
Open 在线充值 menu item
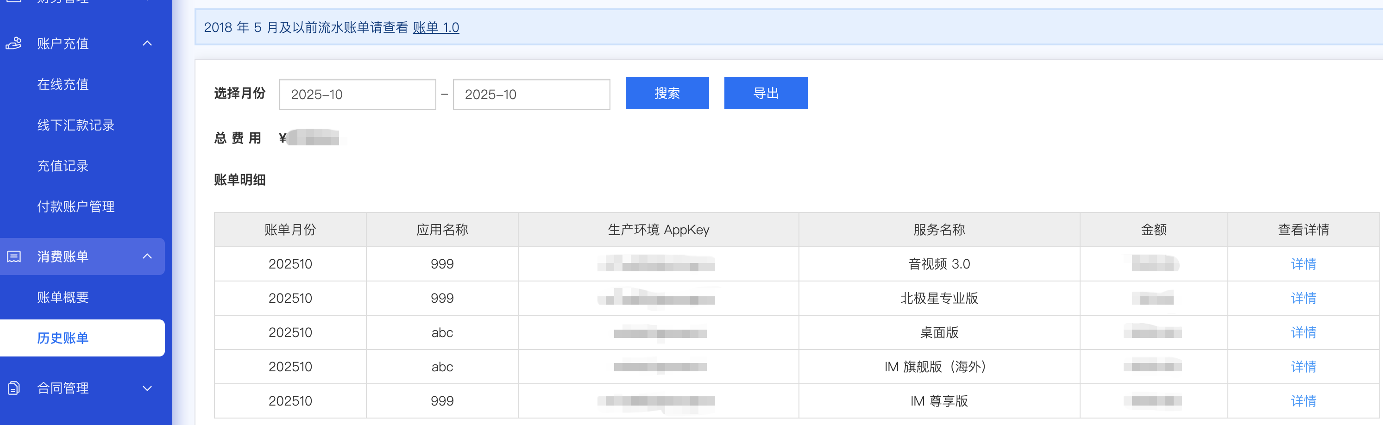click(63, 84)
